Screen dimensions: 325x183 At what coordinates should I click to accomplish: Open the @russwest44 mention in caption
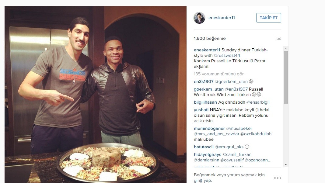[x=227, y=56]
